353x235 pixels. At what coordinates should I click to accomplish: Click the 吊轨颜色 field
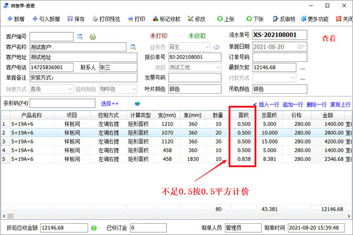280,89
